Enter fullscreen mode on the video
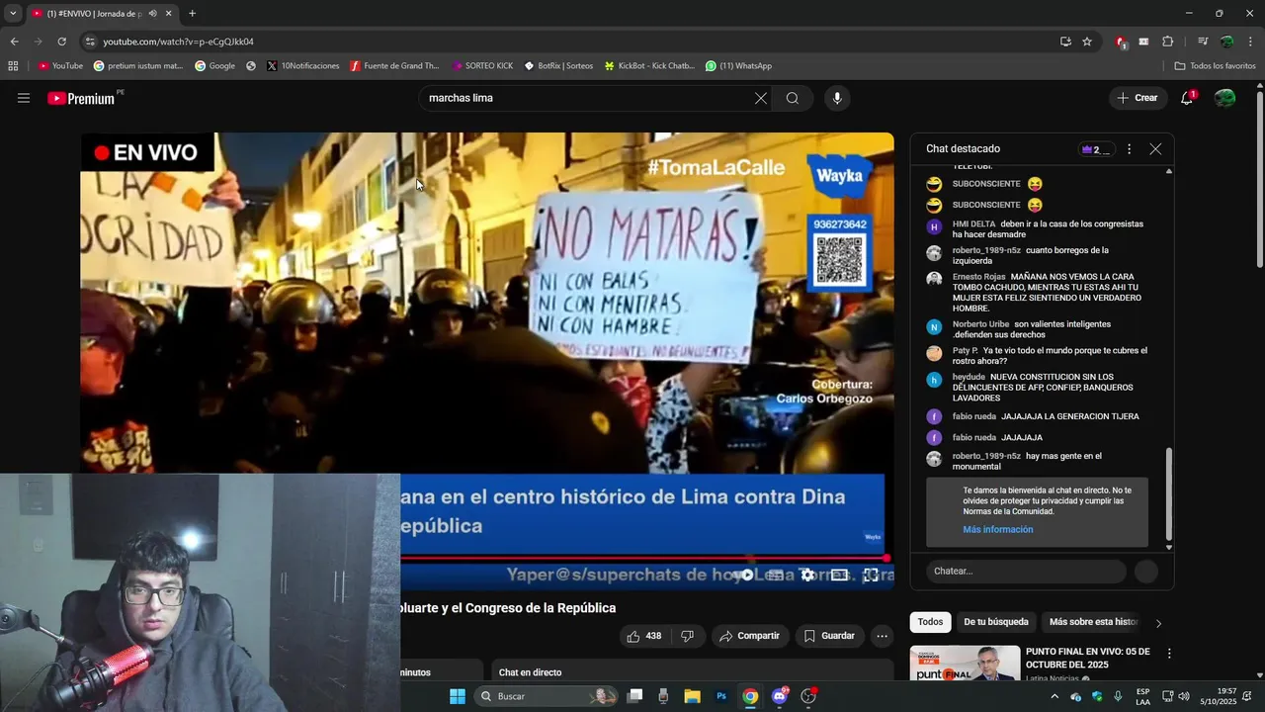This screenshot has height=712, width=1265. pos(871,575)
